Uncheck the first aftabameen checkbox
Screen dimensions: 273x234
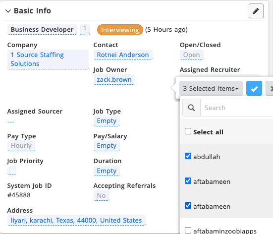pos(188,181)
